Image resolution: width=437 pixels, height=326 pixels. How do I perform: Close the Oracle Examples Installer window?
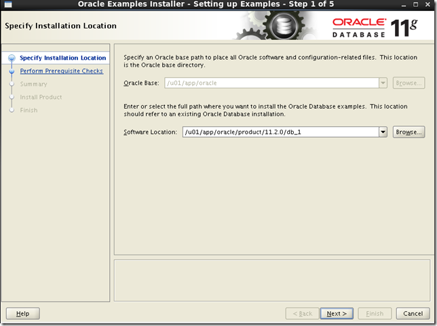pyautogui.click(x=427, y=5)
